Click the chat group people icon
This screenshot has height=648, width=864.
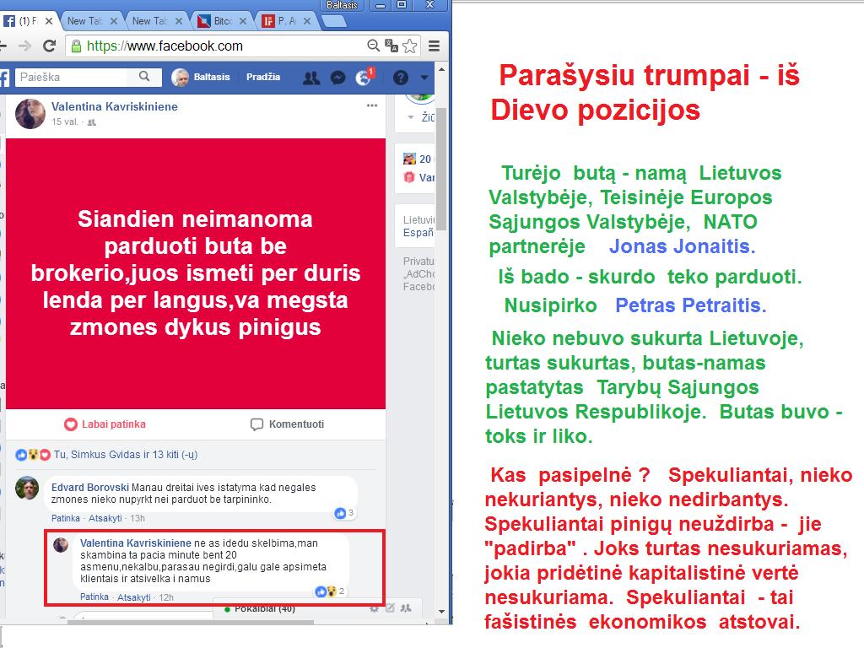coord(406,608)
